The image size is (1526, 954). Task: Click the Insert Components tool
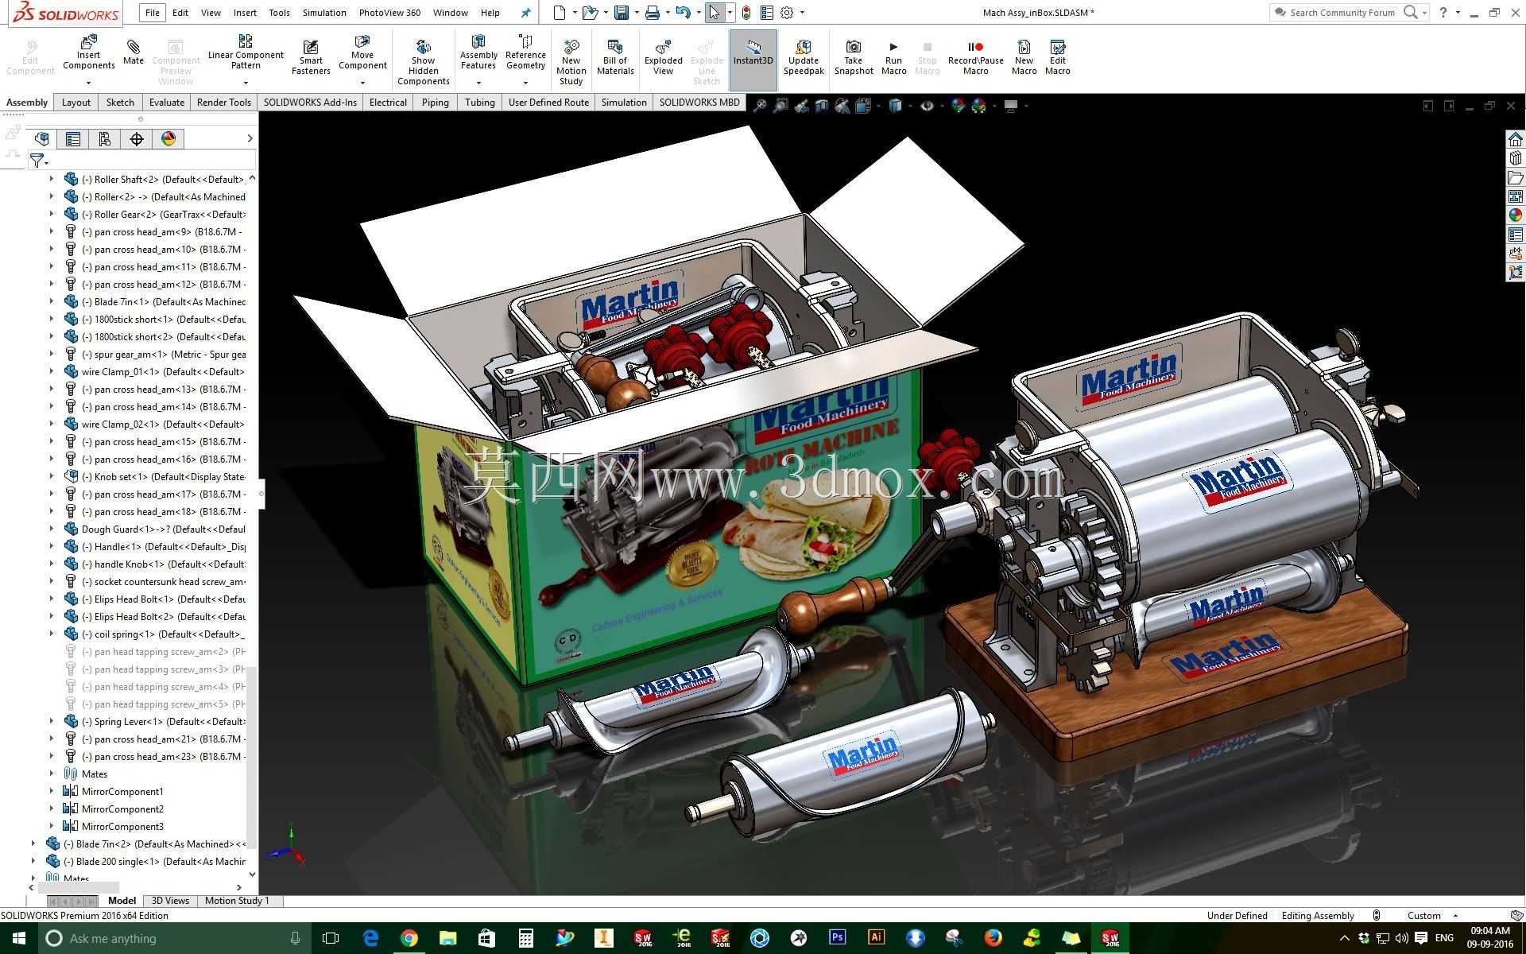coord(89,52)
